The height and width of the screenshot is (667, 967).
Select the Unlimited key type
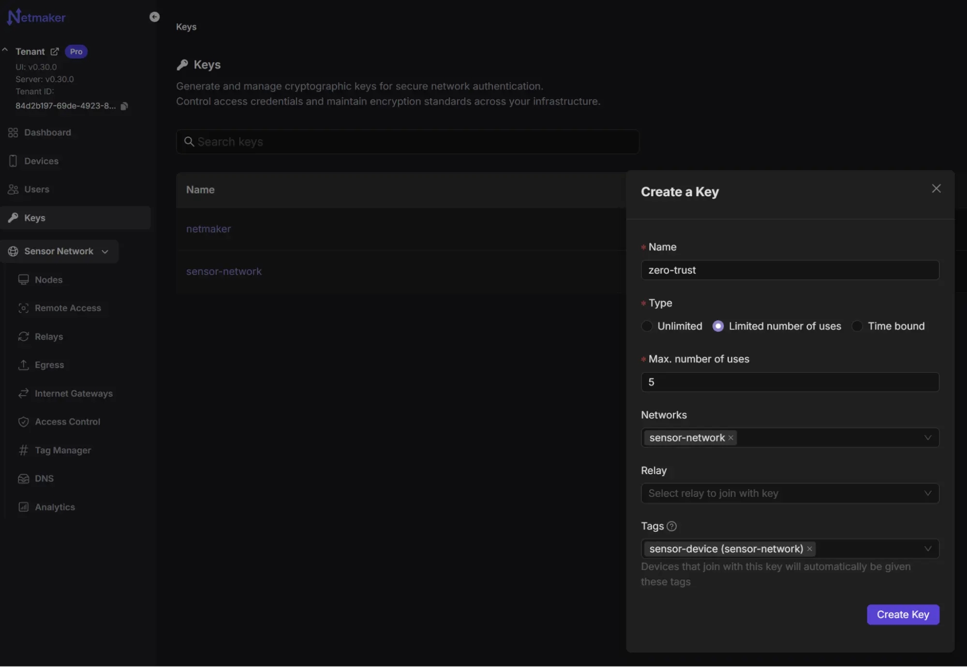pos(647,326)
